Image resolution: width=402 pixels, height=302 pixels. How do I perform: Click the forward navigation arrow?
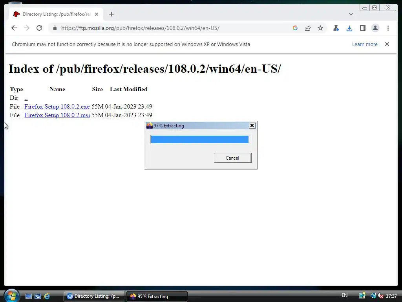point(27,28)
